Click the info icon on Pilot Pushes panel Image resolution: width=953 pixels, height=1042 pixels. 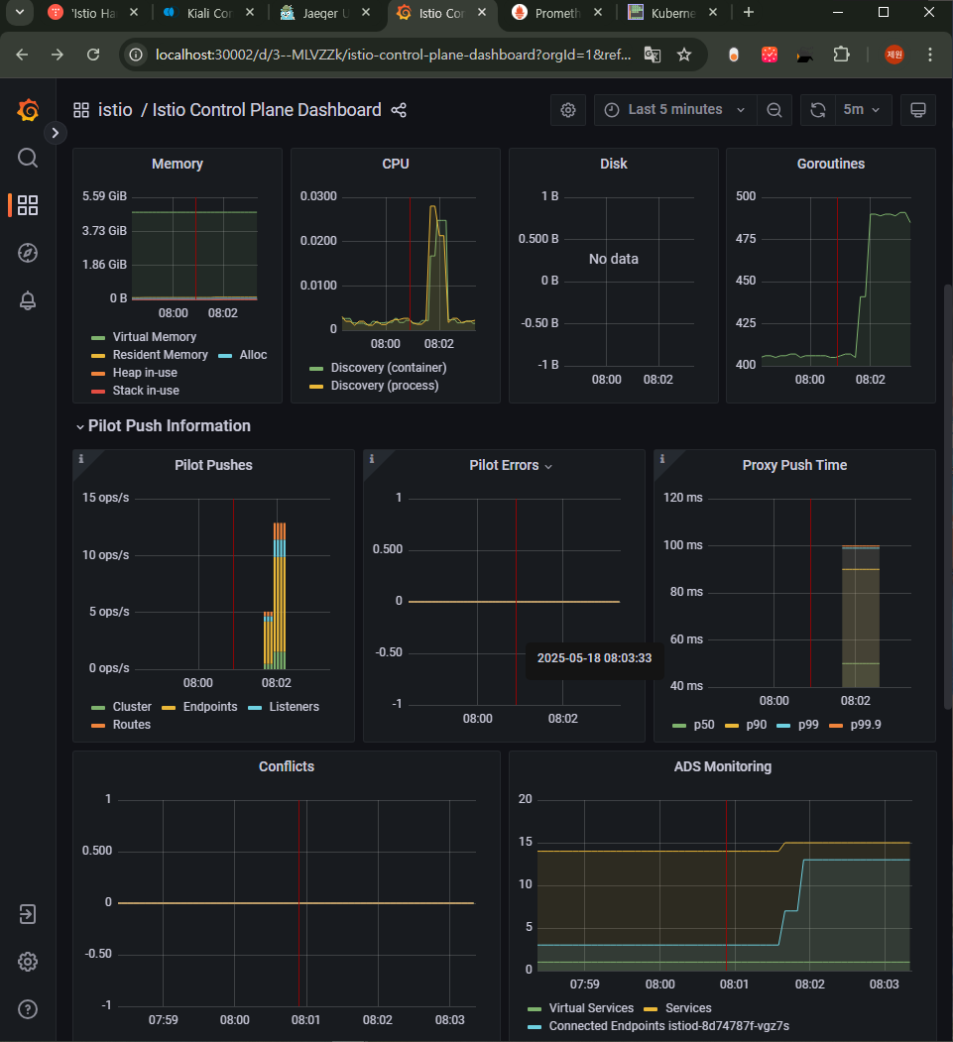point(81,458)
